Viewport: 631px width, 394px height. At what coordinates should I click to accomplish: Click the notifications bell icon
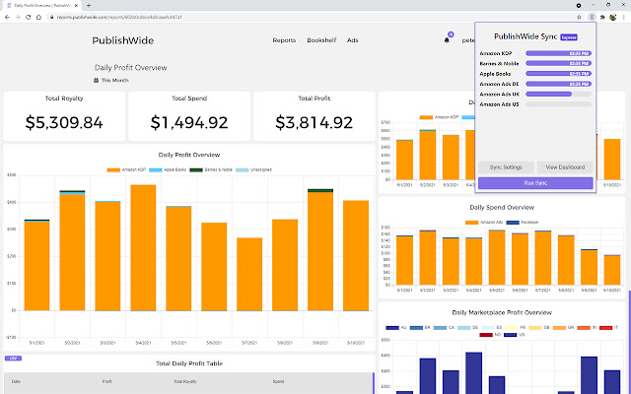tap(448, 40)
